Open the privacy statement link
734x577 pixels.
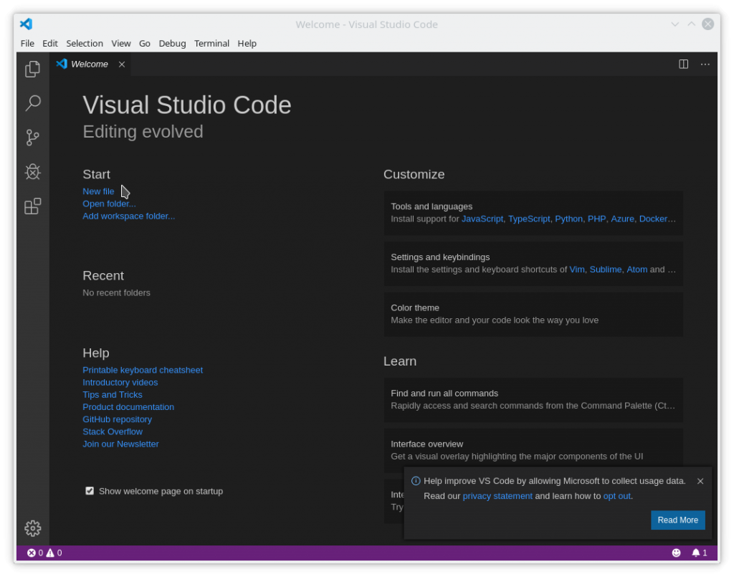pyautogui.click(x=497, y=496)
